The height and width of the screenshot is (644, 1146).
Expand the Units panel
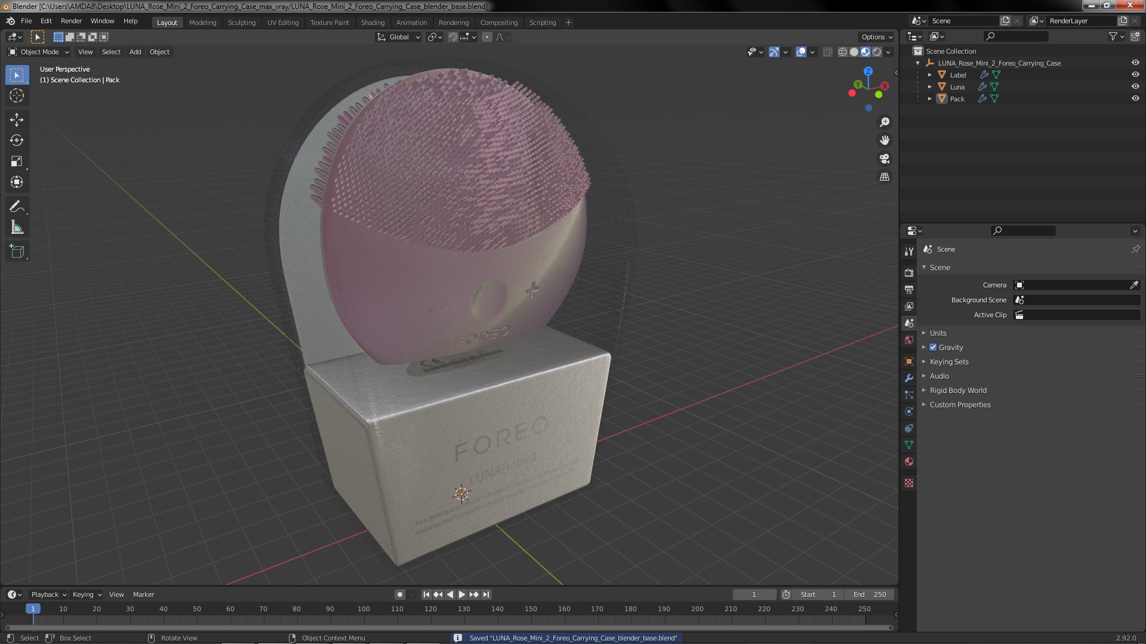pos(938,333)
